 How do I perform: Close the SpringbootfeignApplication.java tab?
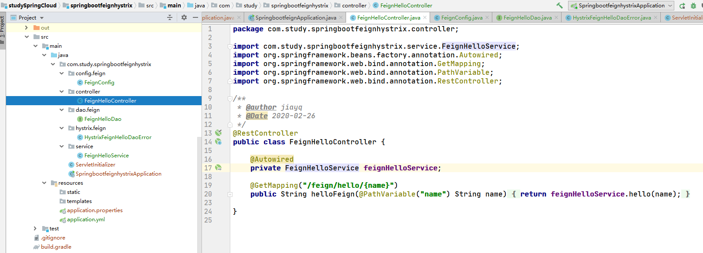tap(341, 17)
